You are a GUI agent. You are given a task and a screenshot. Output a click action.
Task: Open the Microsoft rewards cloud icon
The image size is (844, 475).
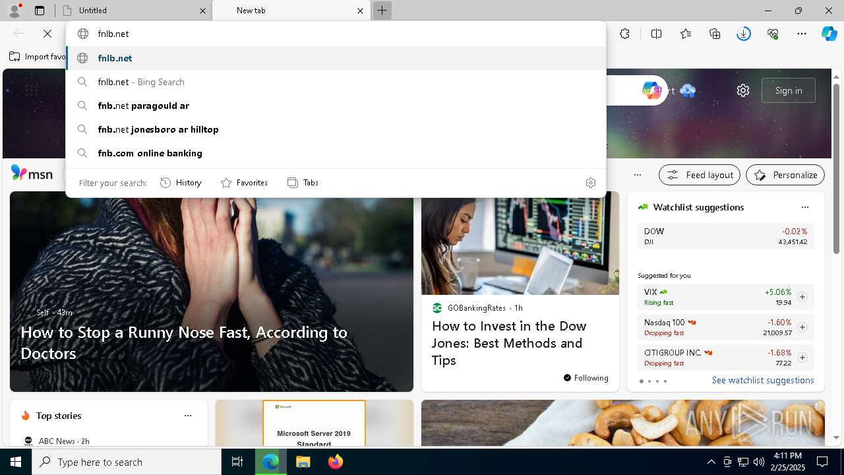[688, 90]
